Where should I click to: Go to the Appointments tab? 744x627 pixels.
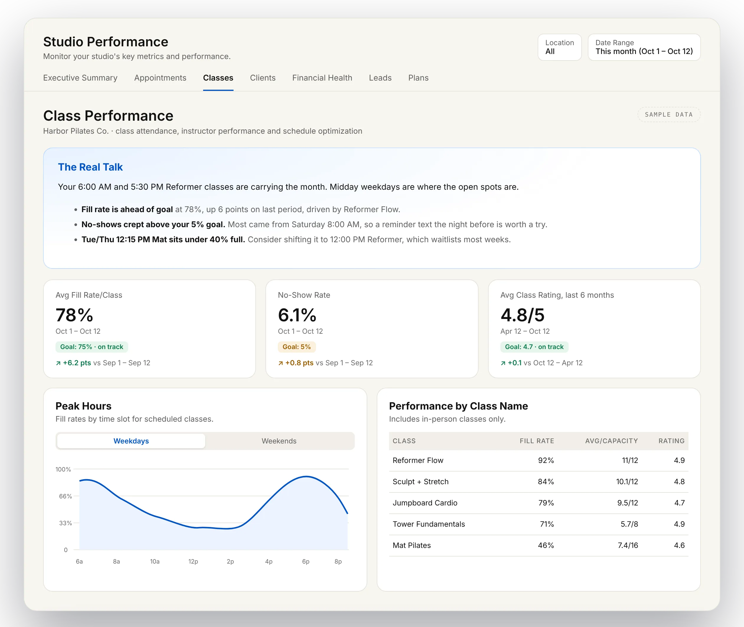pos(160,78)
